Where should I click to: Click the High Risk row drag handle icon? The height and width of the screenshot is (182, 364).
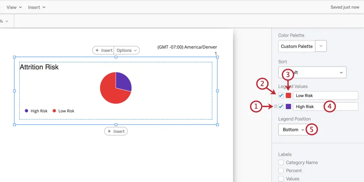[275, 107]
